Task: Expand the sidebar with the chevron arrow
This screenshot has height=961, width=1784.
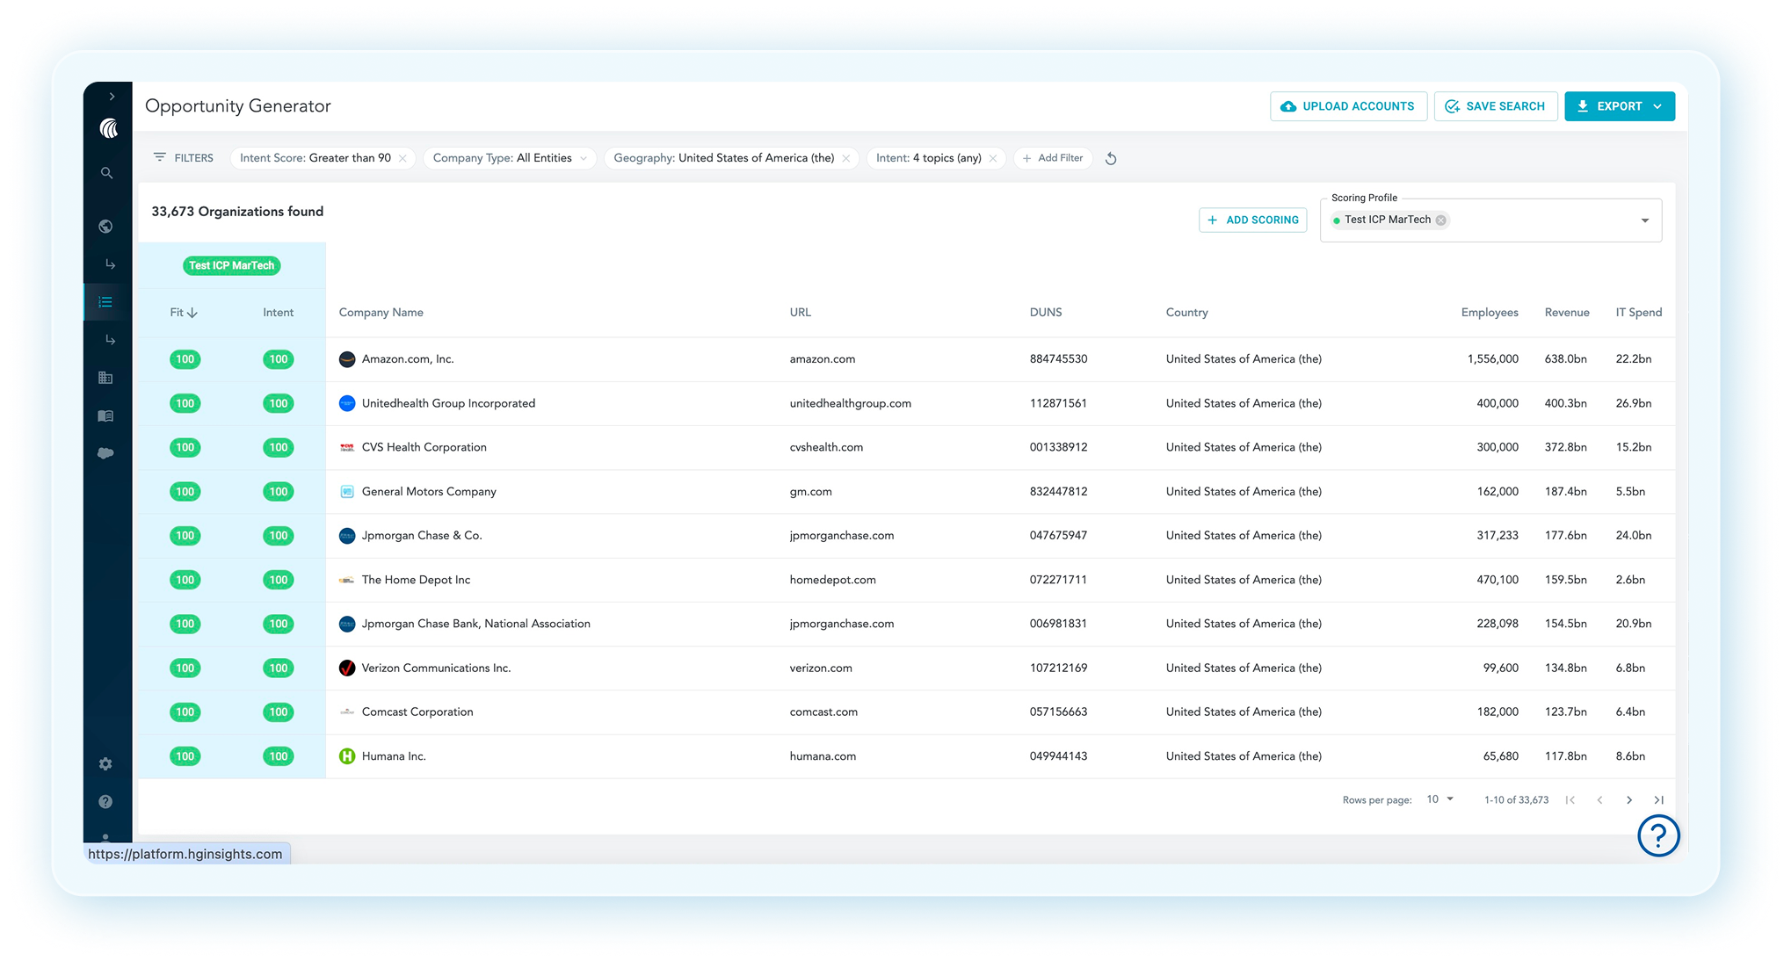Action: [112, 97]
